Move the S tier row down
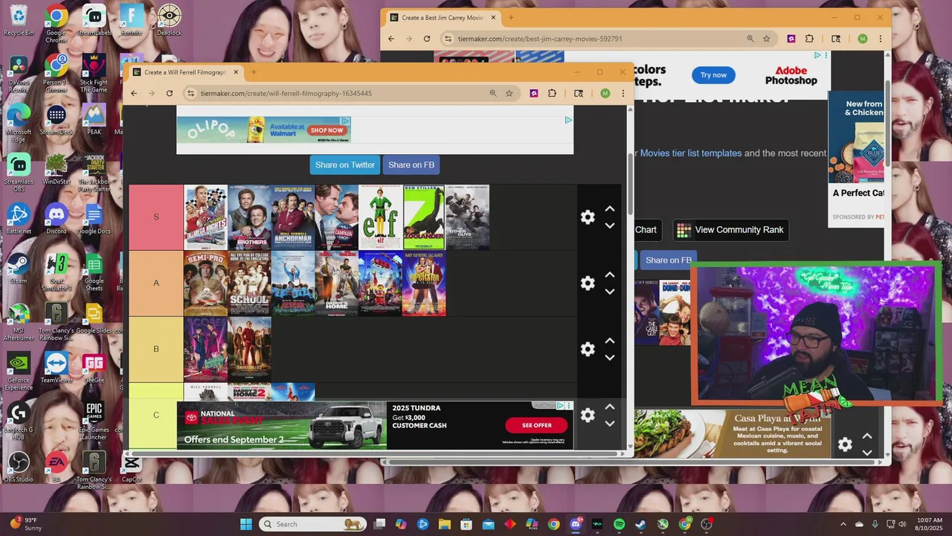This screenshot has height=536, width=952. click(x=610, y=226)
